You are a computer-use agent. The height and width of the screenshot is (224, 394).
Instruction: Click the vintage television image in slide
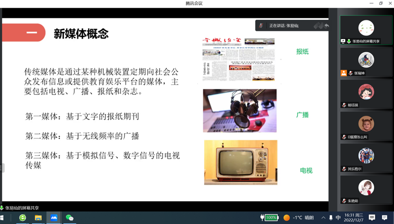tap(240, 162)
